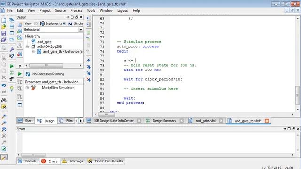Open the Process menu

point(76,10)
